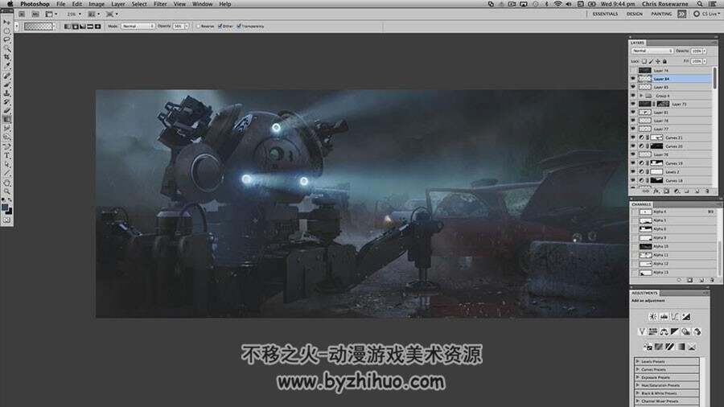Switch to the DESIGN workspace
This screenshot has height=407, width=724.
(x=635, y=14)
